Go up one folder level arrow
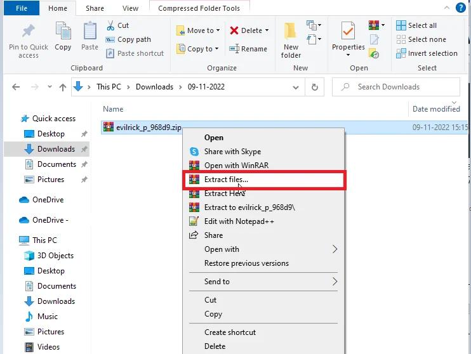This screenshot has width=471, height=354. point(62,87)
